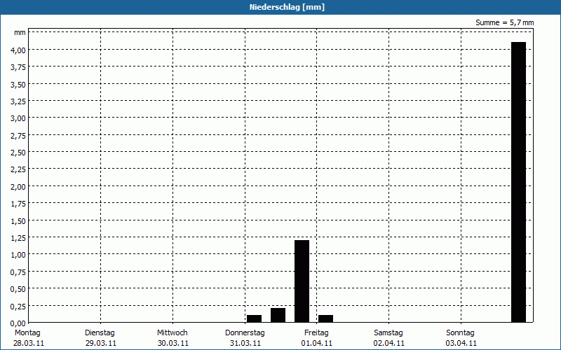Click the 0,00 y-axis value
Viewport: 561px width, 350px height.
pos(18,323)
